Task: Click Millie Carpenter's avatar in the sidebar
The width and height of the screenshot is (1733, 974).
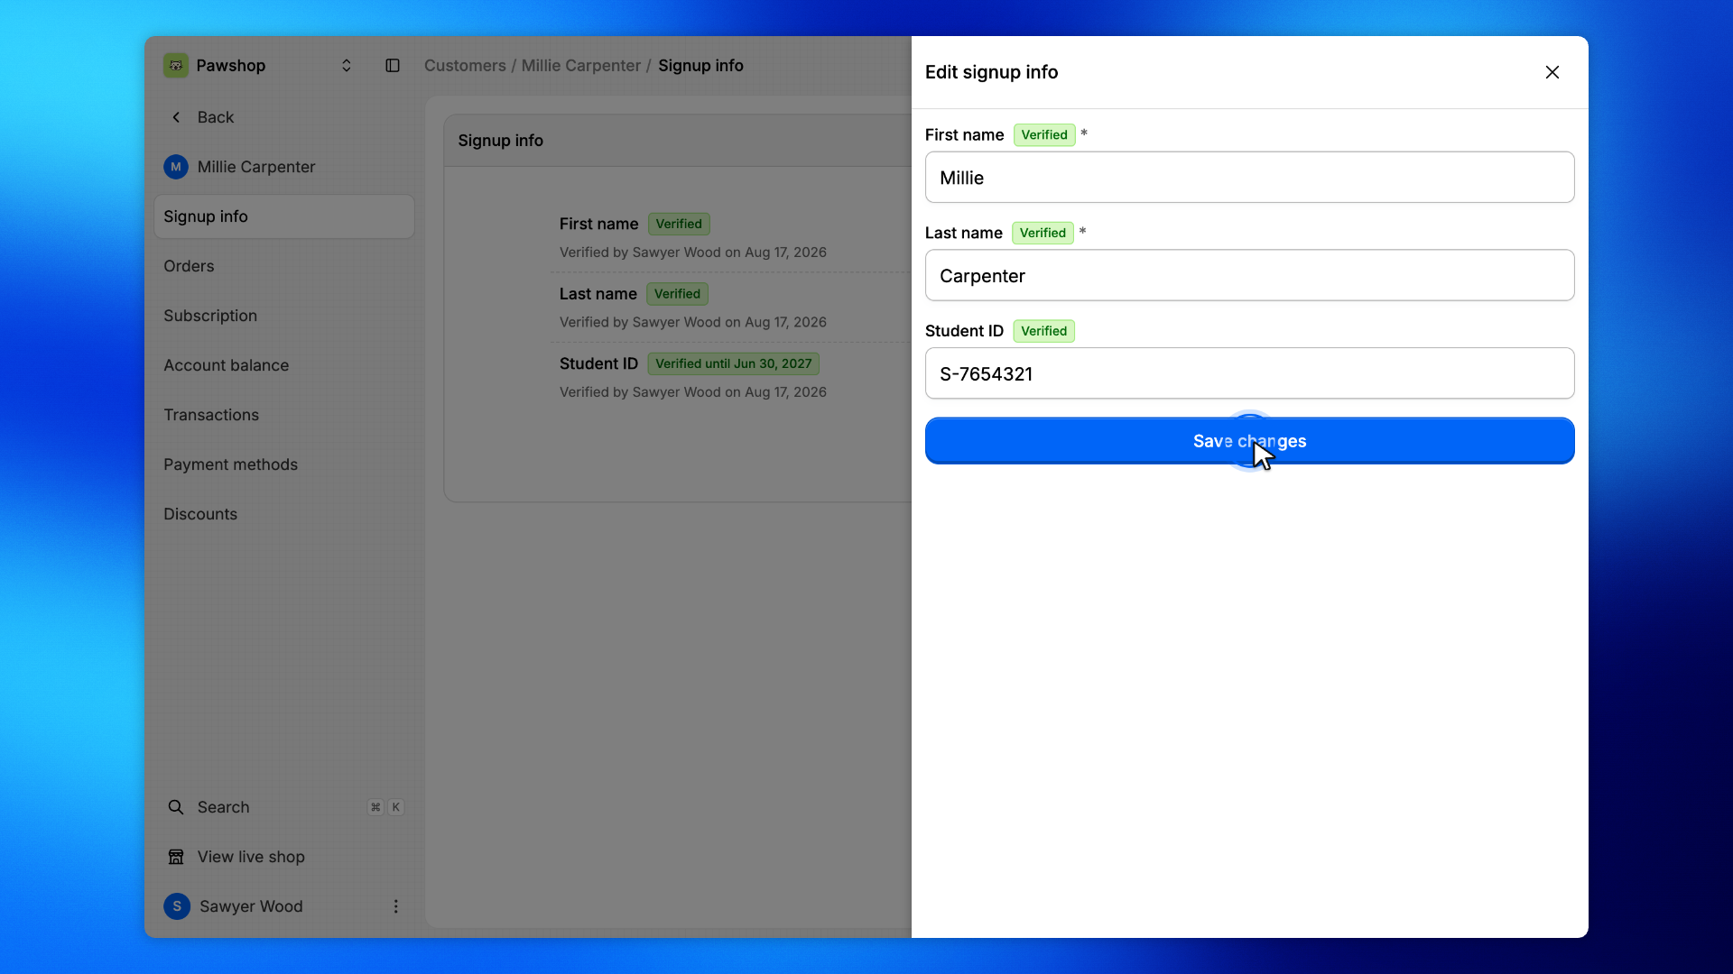Action: click(x=176, y=167)
